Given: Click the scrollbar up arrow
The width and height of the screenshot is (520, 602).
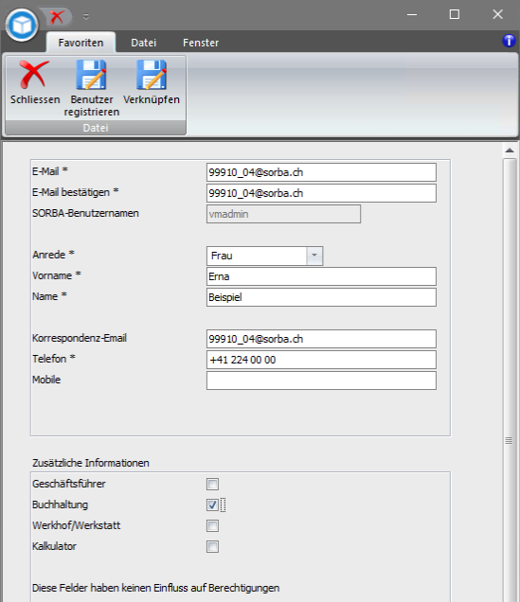Looking at the screenshot, I should click(510, 150).
